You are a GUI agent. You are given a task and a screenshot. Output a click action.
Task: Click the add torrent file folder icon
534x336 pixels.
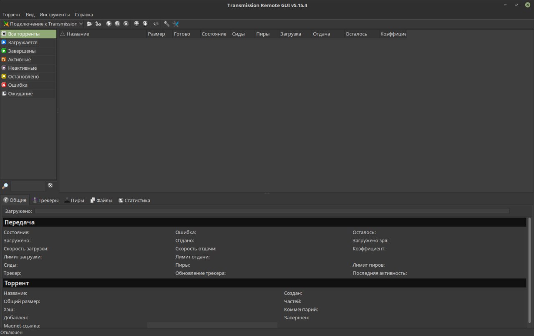[89, 24]
